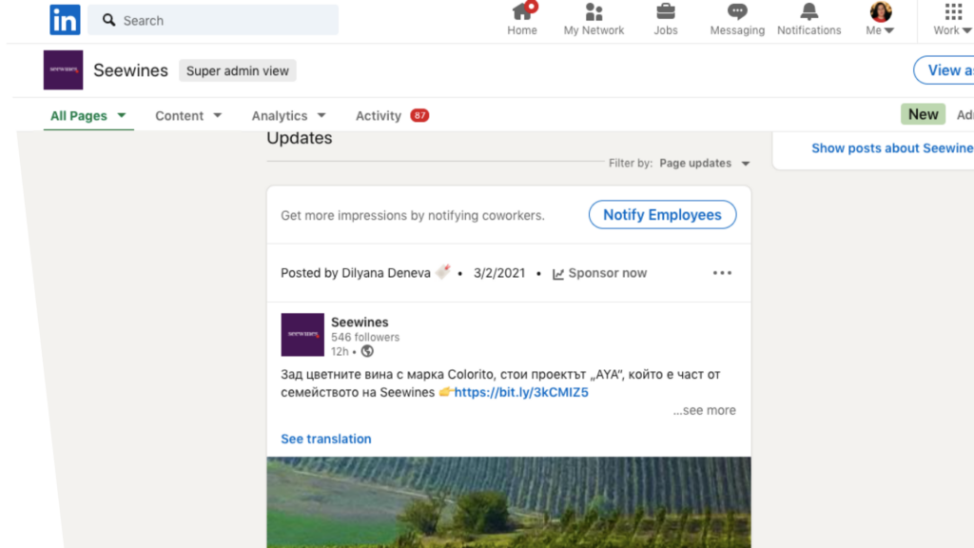Expand the All Pages dropdown
This screenshot has height=548, width=974.
click(88, 115)
